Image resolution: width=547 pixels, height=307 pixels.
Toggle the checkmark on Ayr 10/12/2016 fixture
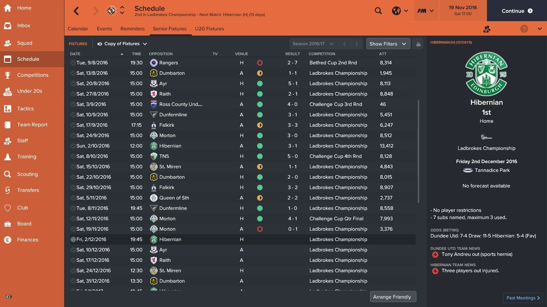click(73, 250)
